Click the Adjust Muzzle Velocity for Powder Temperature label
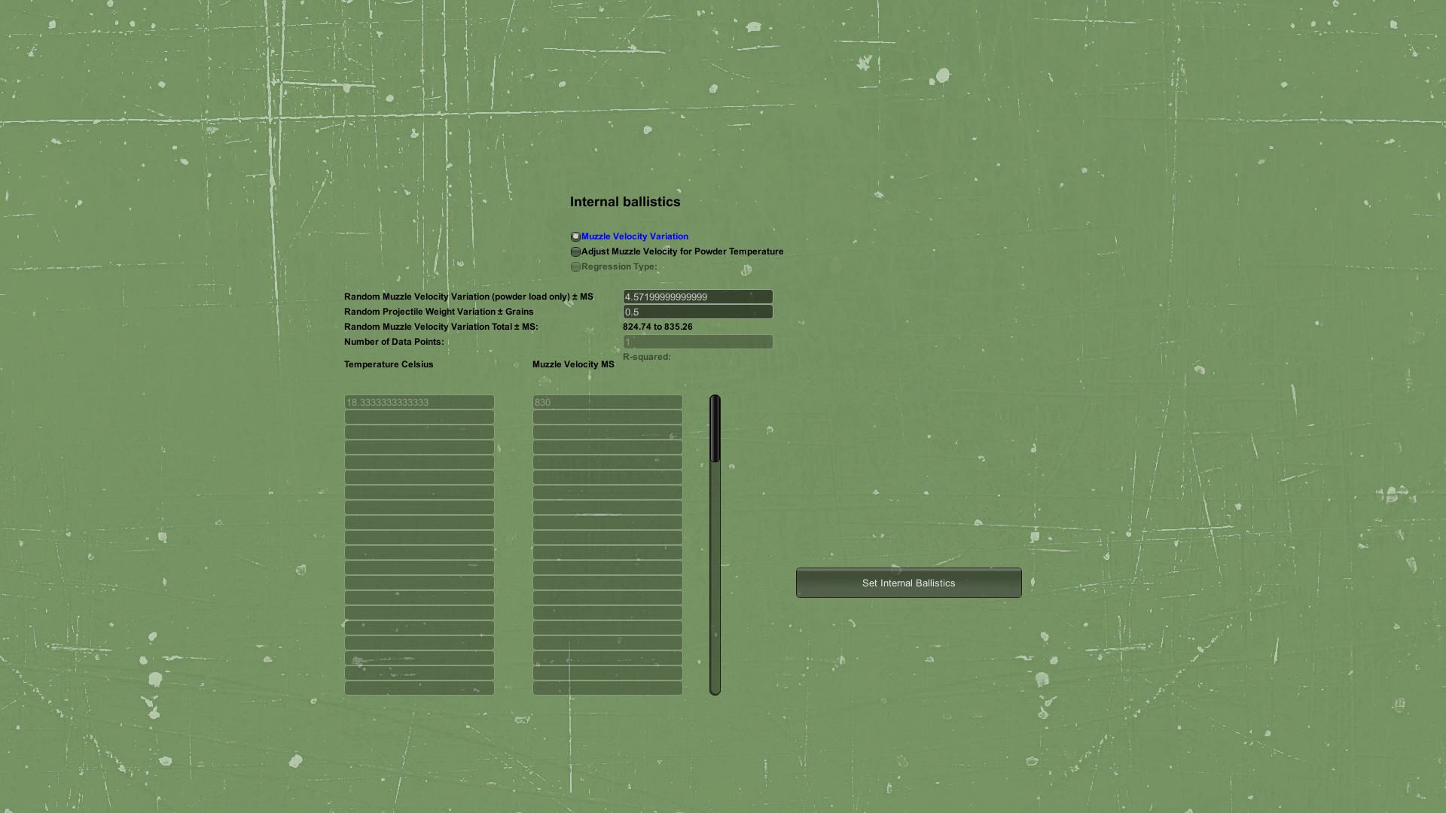The height and width of the screenshot is (813, 1446). click(682, 251)
